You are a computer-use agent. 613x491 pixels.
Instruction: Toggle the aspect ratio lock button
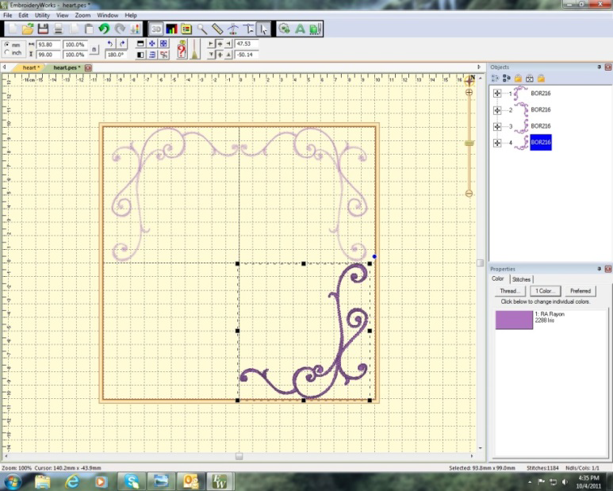94,50
